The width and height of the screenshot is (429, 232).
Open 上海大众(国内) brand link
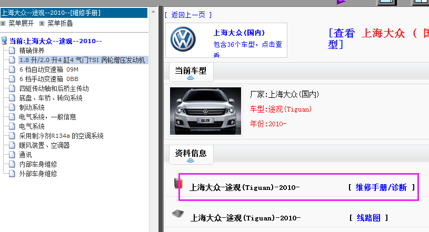(x=239, y=33)
